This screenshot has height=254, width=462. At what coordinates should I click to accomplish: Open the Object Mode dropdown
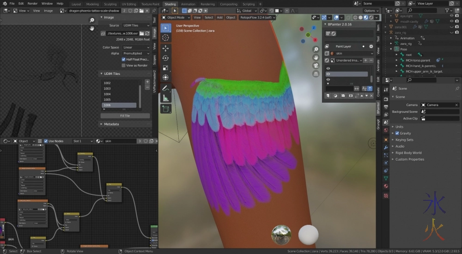[x=175, y=18]
